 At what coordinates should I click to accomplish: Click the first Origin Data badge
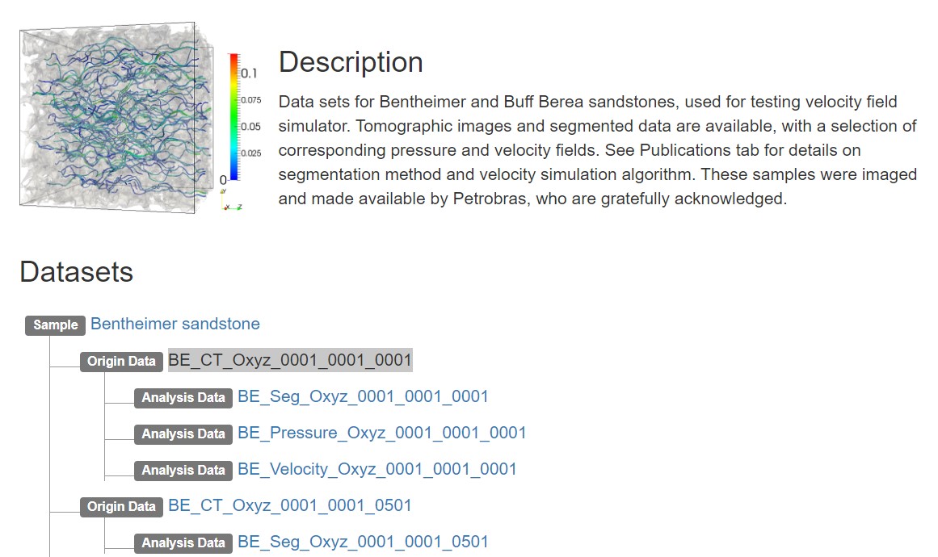[121, 362]
